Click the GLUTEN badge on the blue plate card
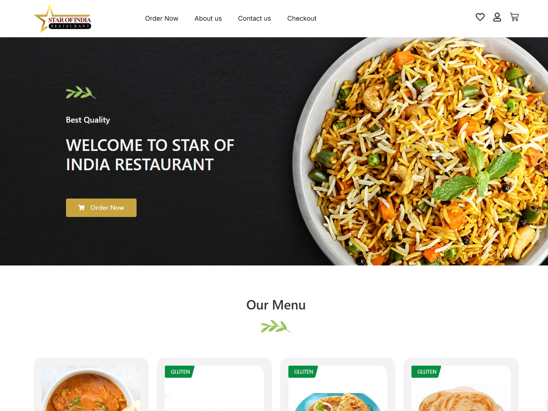The width and height of the screenshot is (548, 411). 303,371
